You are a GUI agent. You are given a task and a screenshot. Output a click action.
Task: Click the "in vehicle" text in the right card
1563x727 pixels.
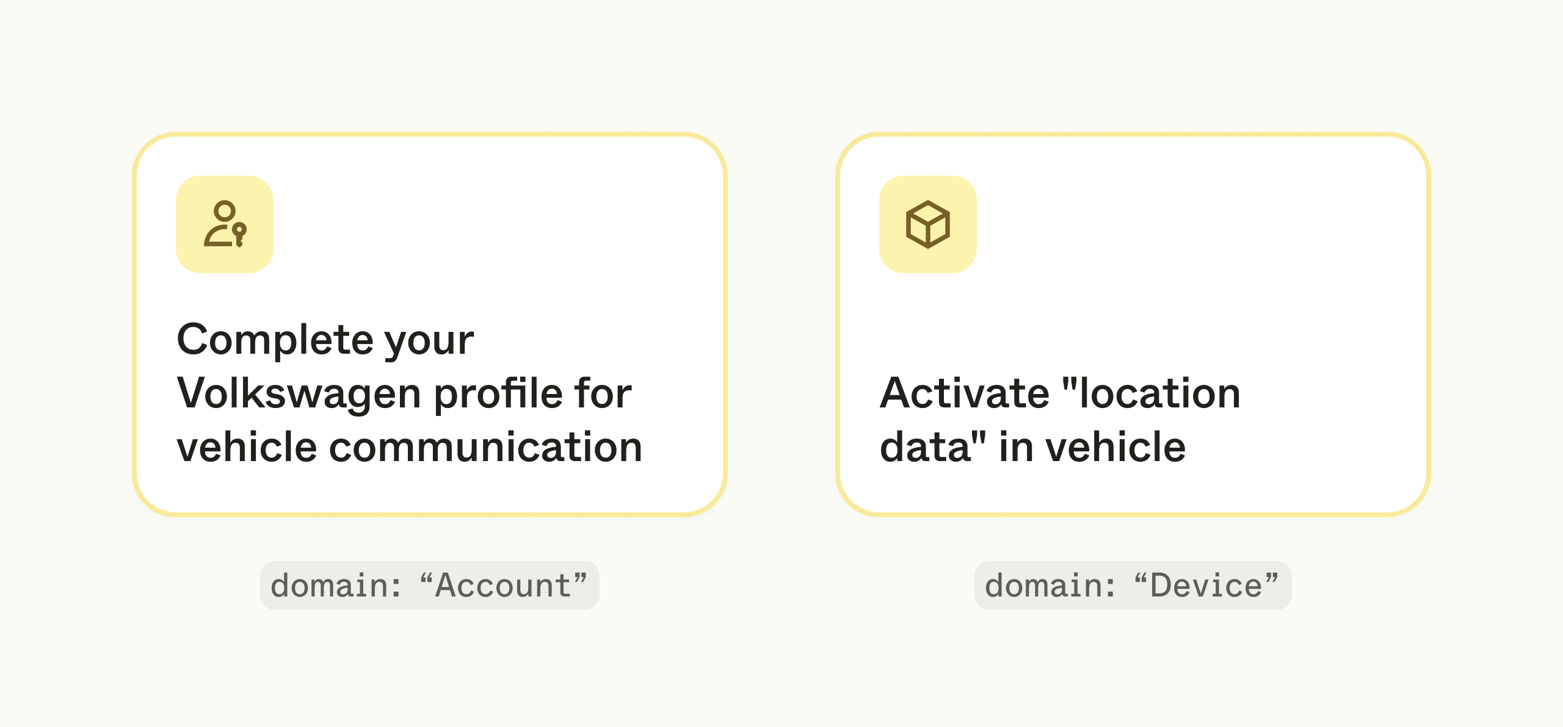(1092, 447)
